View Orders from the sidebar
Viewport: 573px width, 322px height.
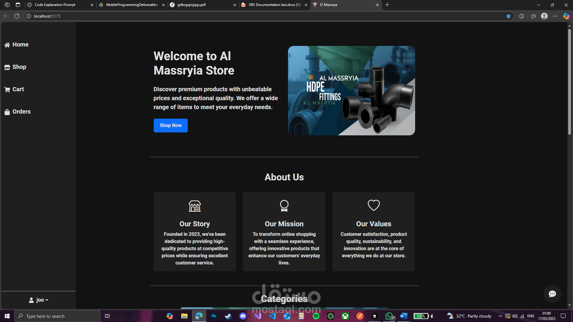point(18,112)
